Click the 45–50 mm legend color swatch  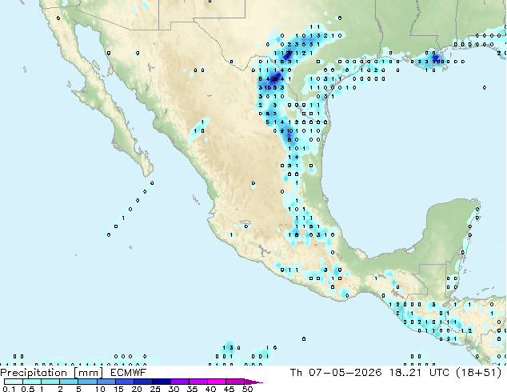pyautogui.click(x=235, y=382)
